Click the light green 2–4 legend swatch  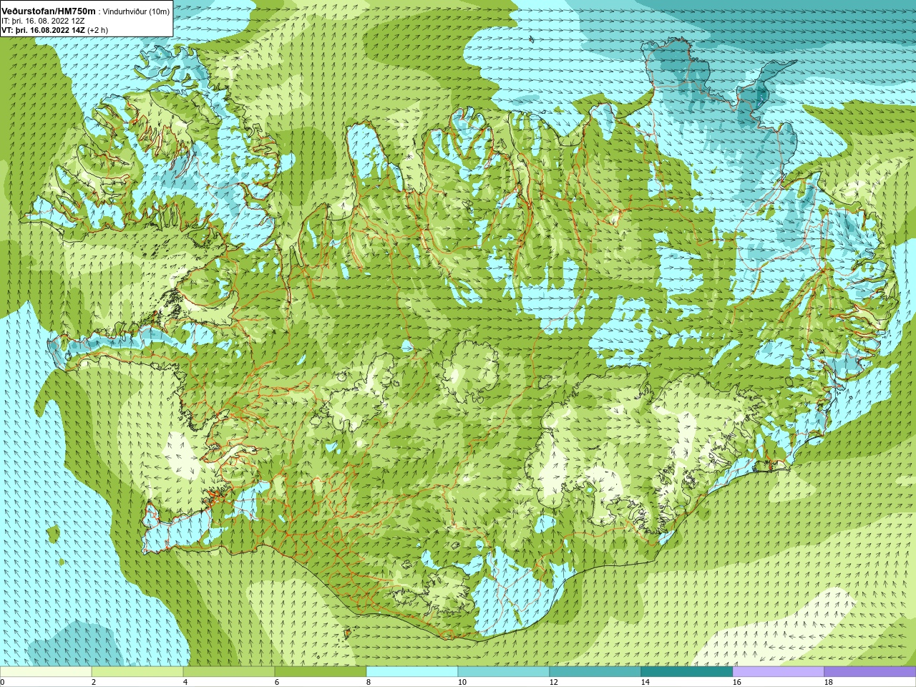[137, 672]
